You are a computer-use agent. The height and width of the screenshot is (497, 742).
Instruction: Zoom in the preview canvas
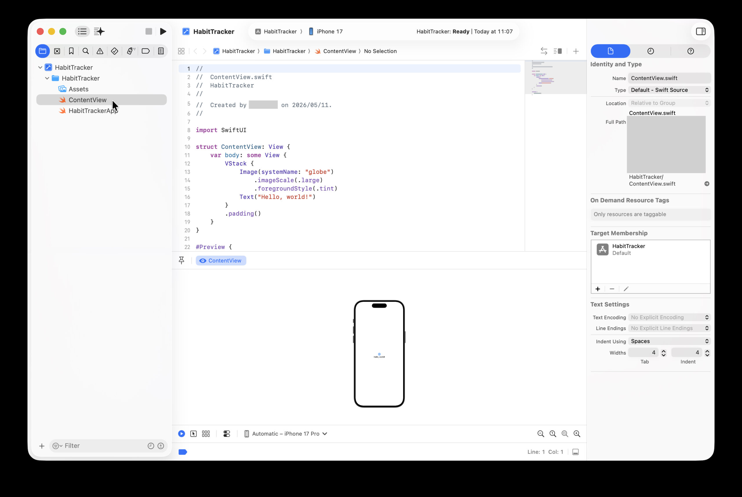coord(577,434)
